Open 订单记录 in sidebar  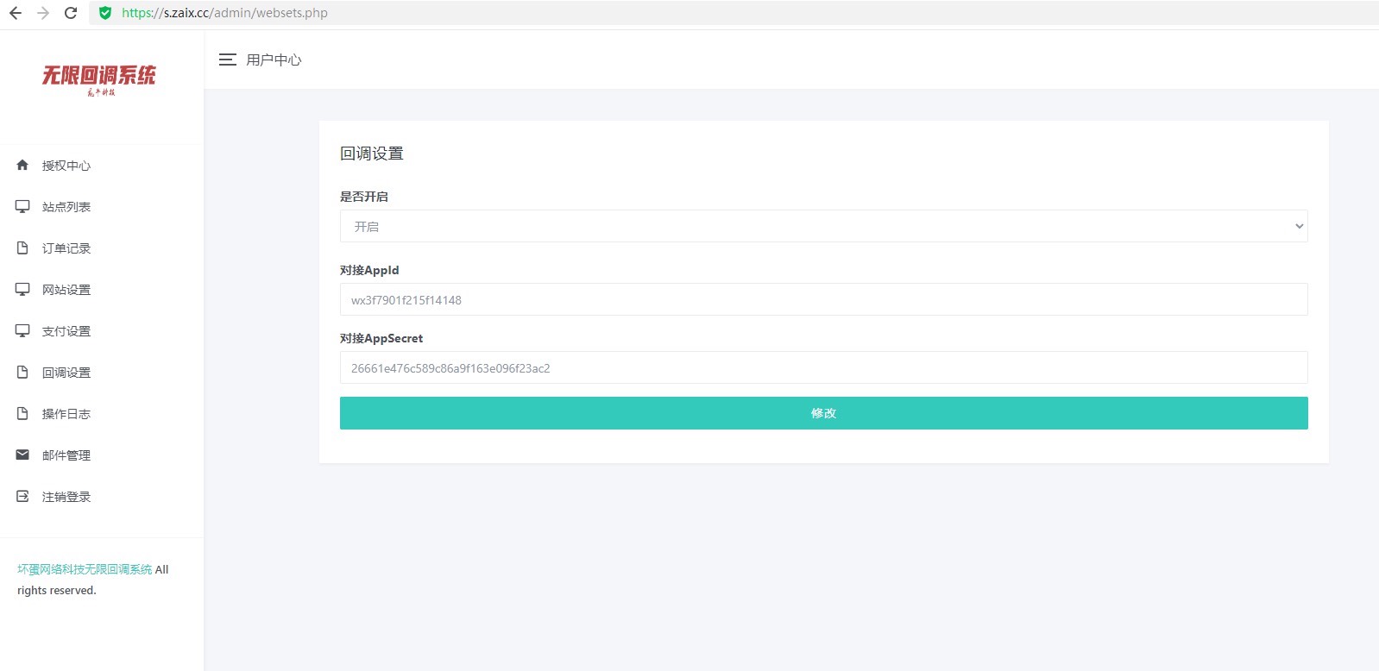pos(66,248)
